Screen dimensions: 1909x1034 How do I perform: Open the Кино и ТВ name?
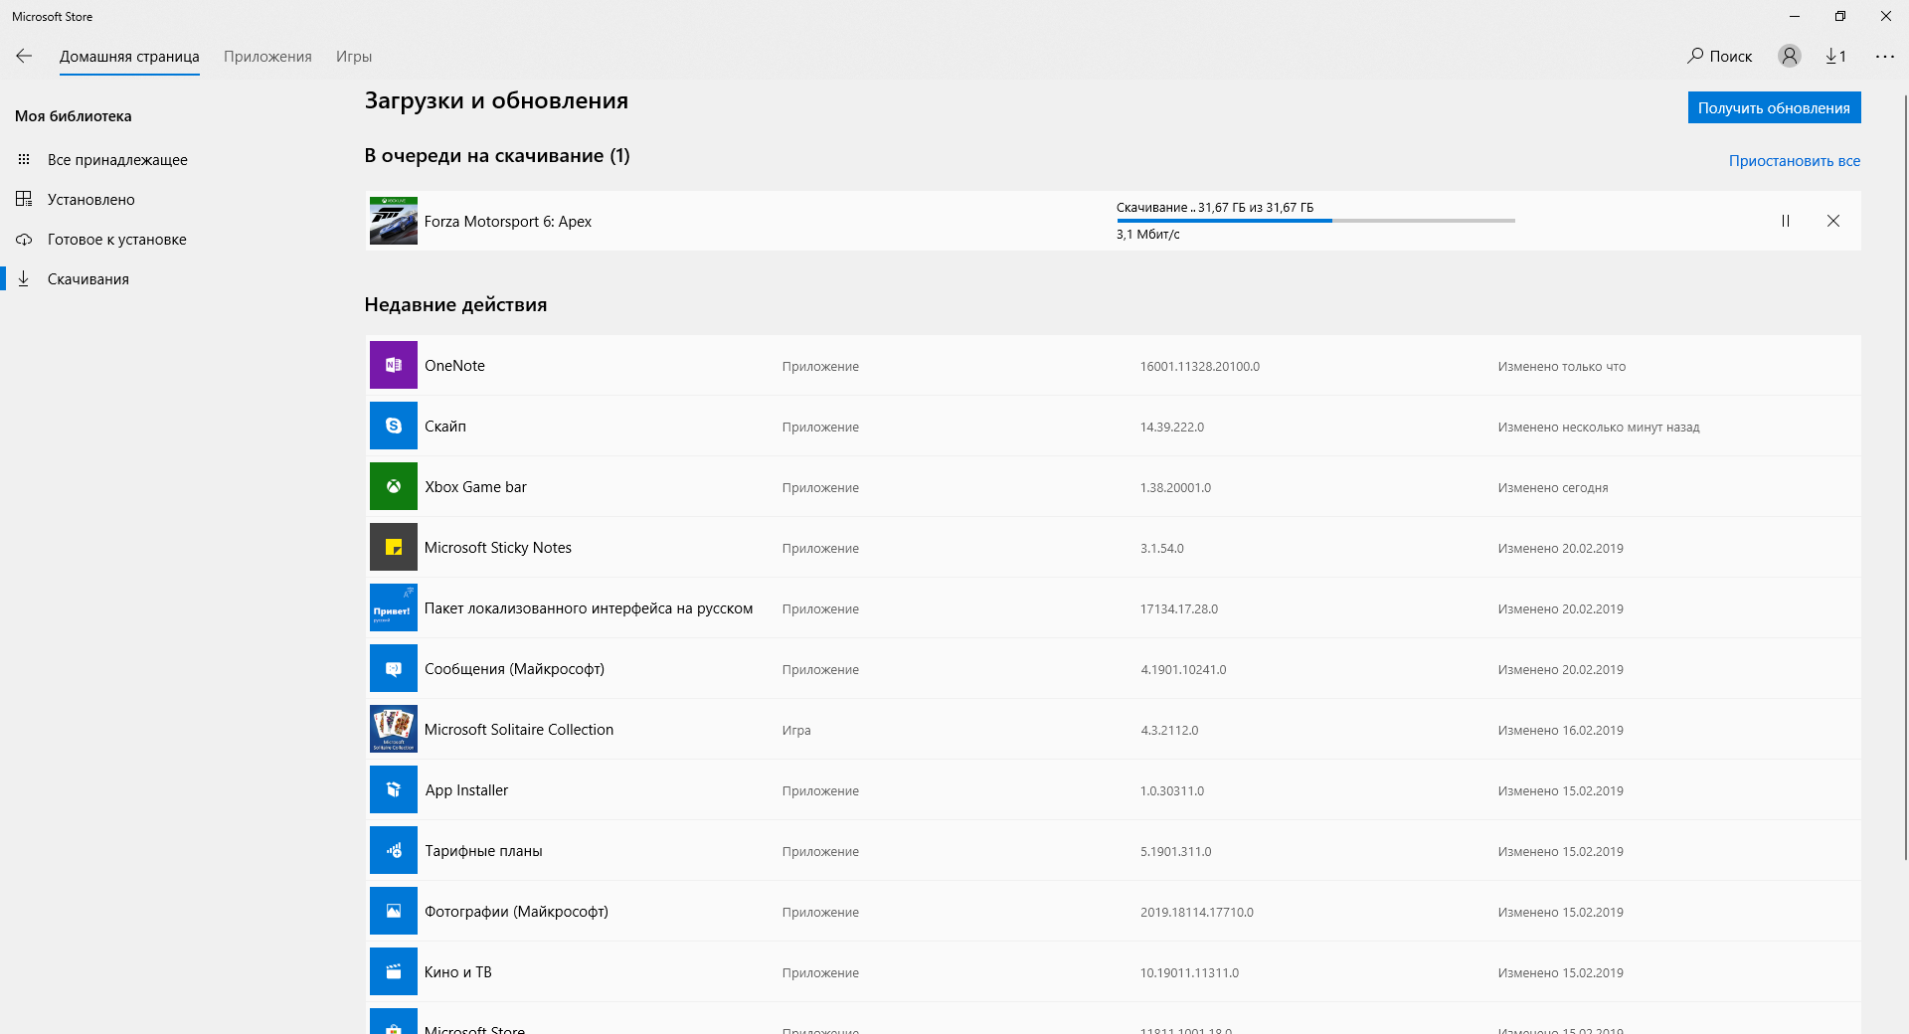pyautogui.click(x=458, y=972)
